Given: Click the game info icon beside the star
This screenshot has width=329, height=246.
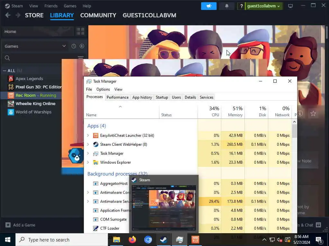Looking at the screenshot, I should coord(300,114).
